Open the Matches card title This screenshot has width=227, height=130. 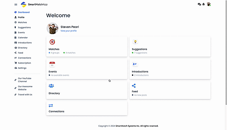tap(54, 49)
